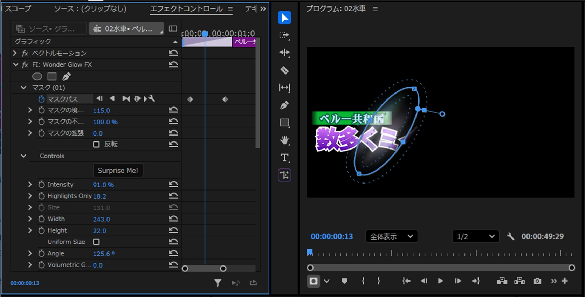Open the 02水車 clip tab dropdown
The image size is (585, 297).
point(126,29)
